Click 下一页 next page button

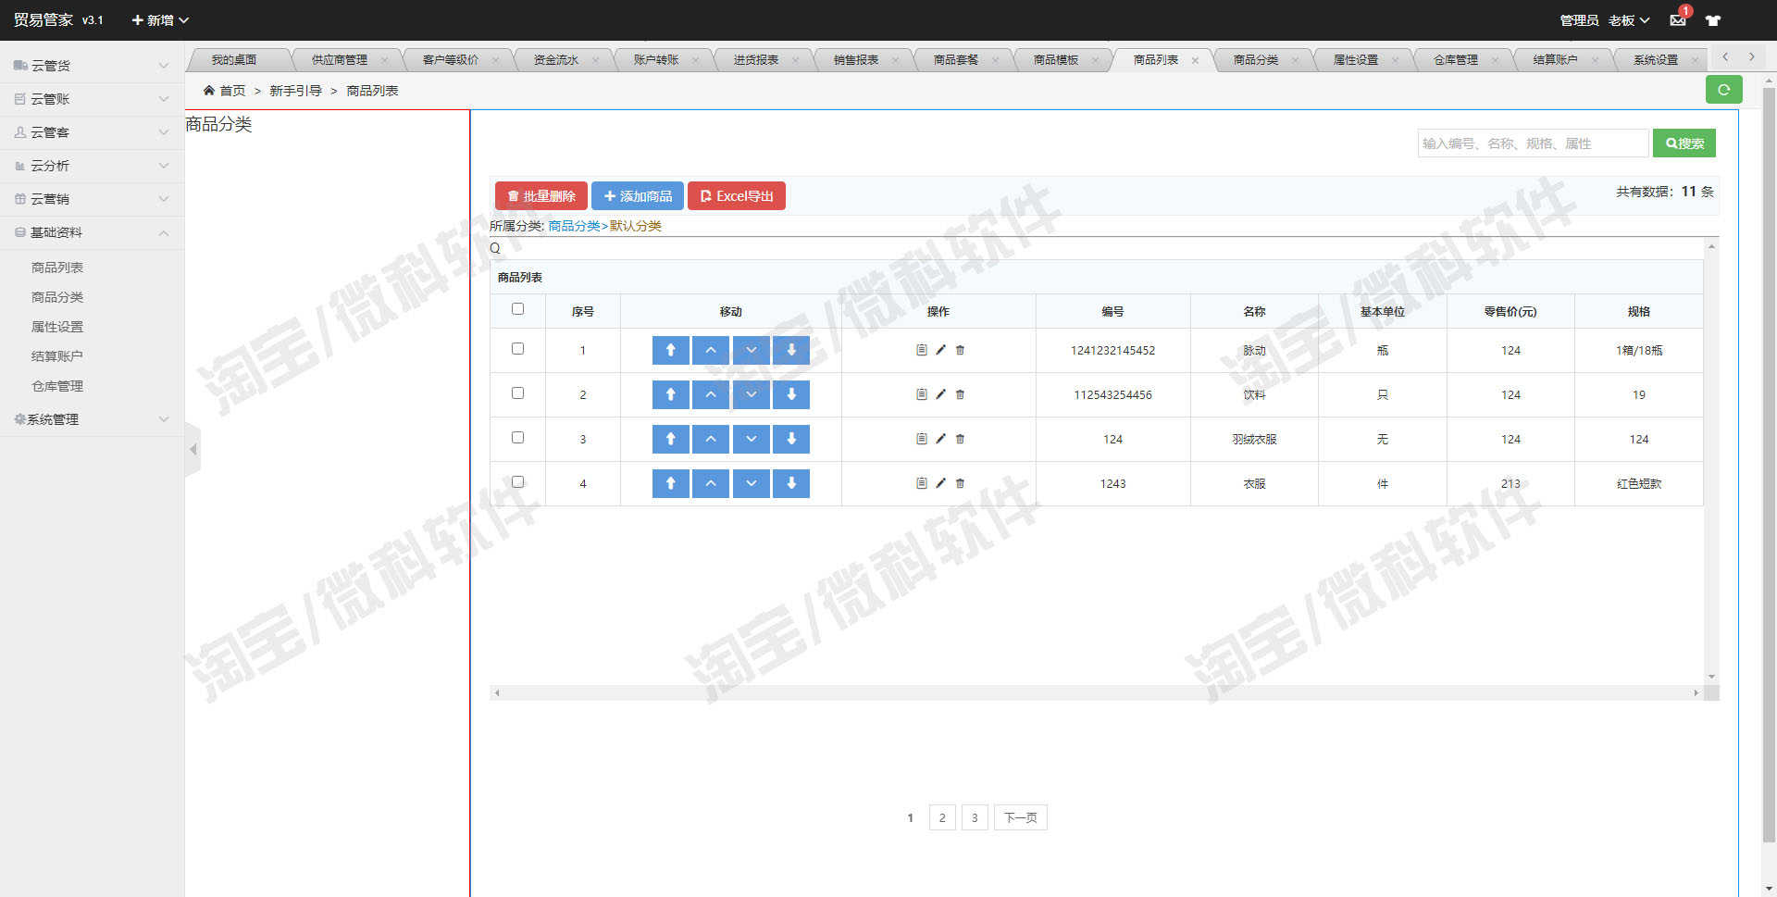(x=1021, y=817)
